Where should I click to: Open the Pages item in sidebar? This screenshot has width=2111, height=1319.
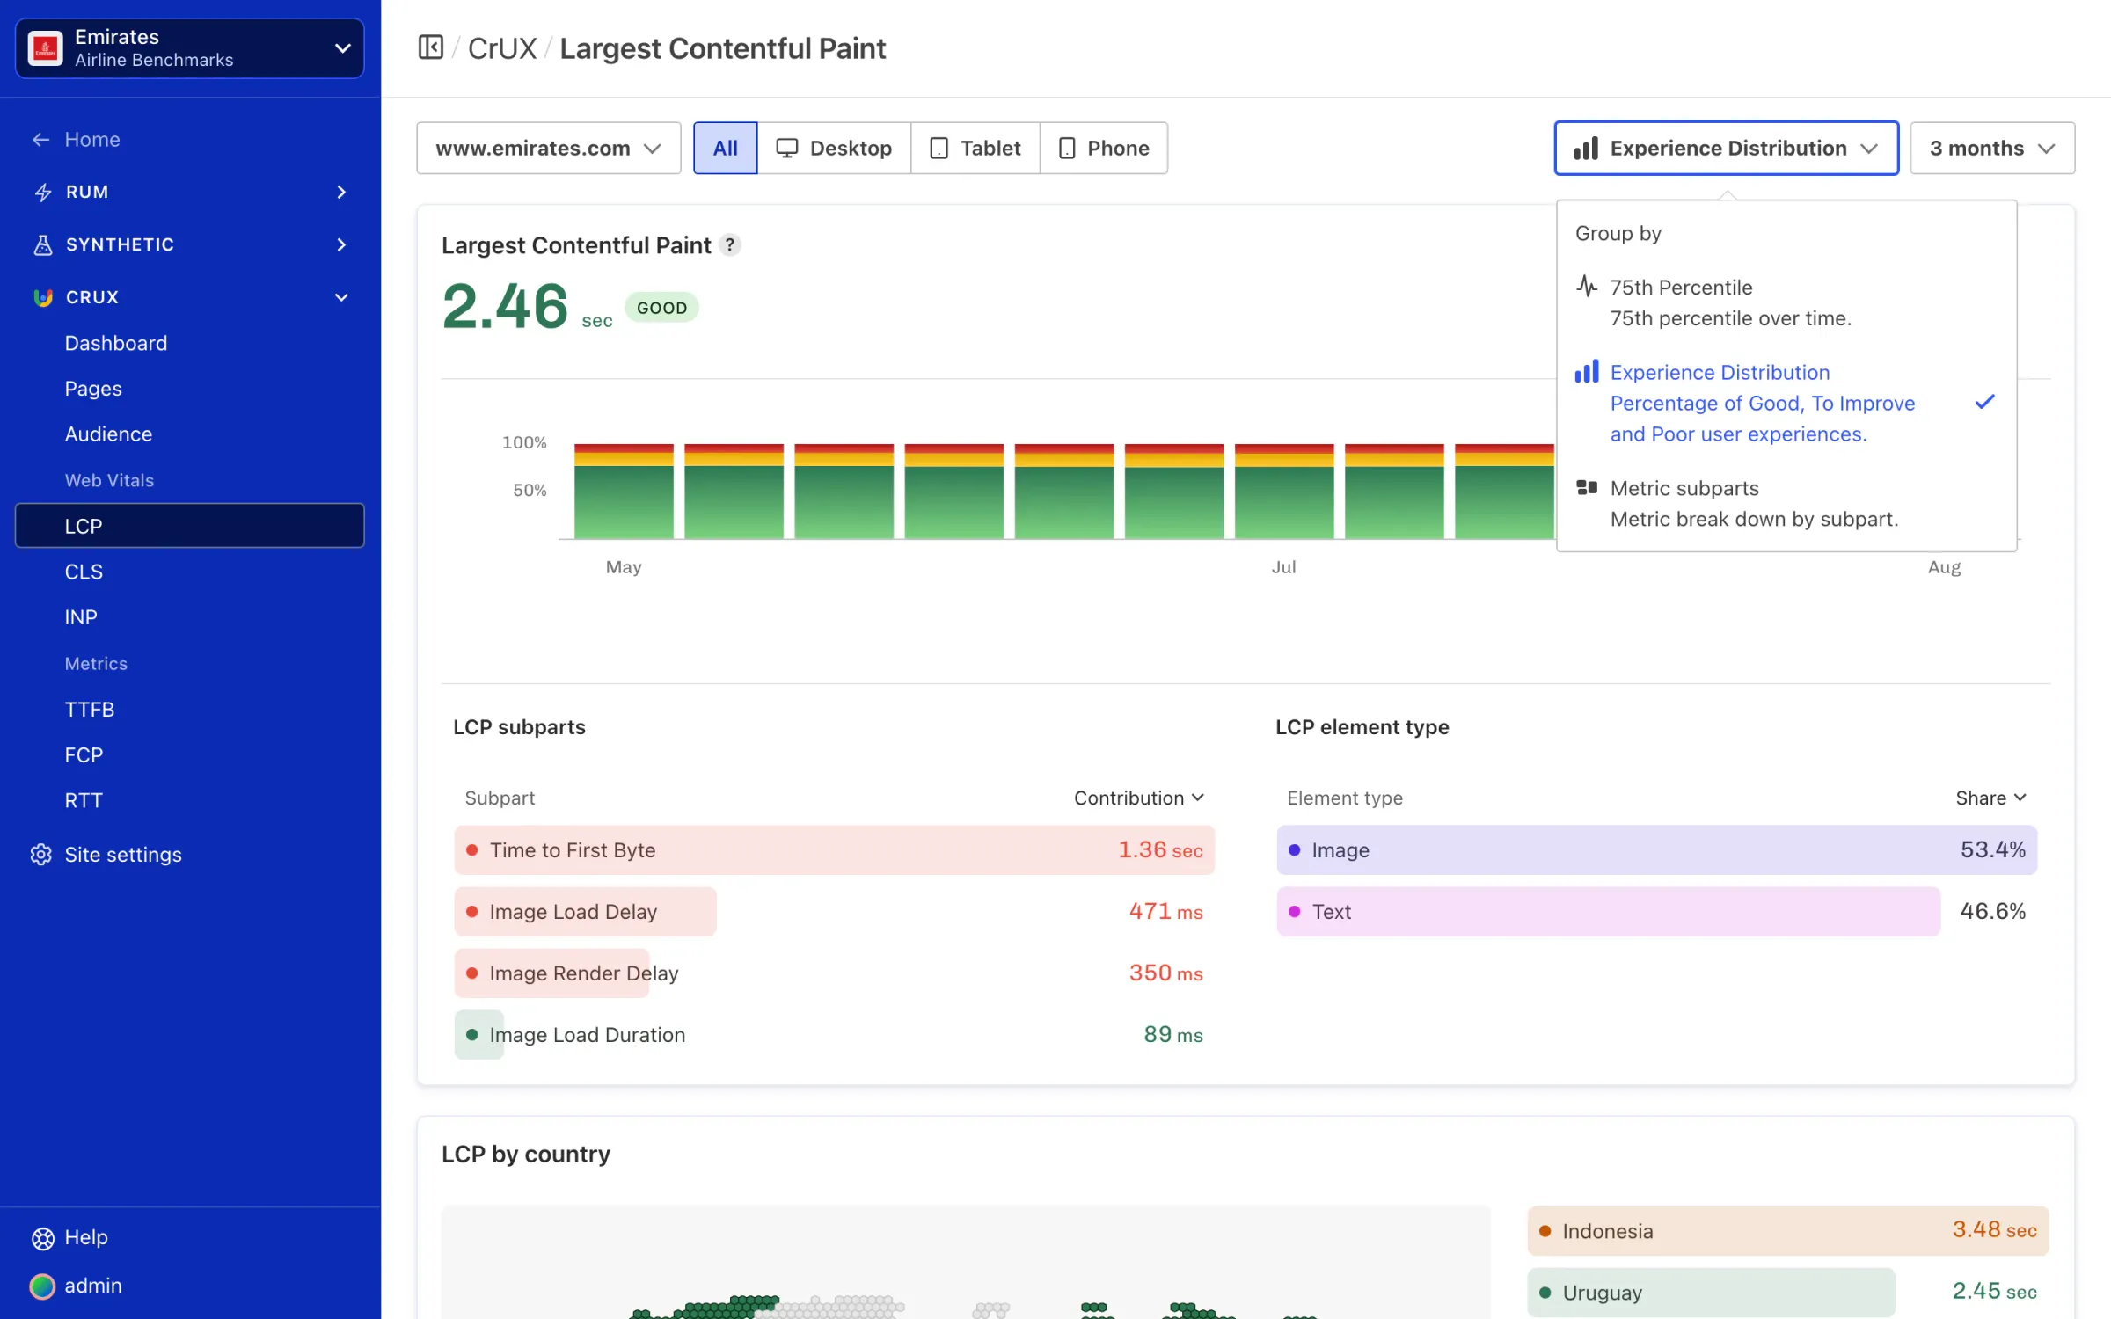(x=93, y=389)
